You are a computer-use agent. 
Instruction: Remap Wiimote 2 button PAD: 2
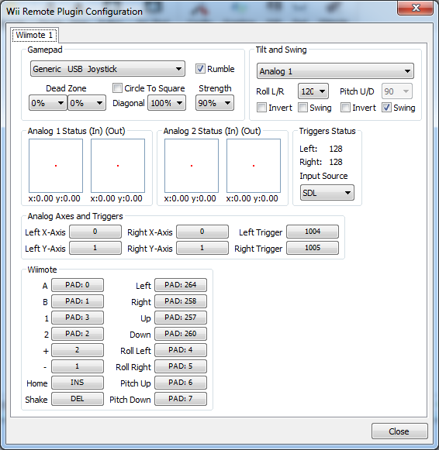pyautogui.click(x=78, y=334)
